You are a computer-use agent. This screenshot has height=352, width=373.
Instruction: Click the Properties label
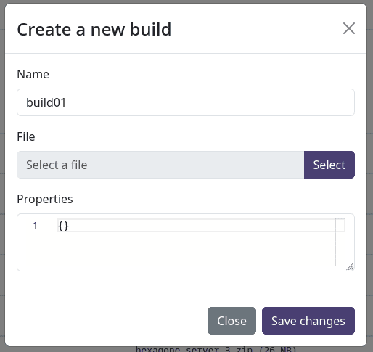pyautogui.click(x=45, y=200)
